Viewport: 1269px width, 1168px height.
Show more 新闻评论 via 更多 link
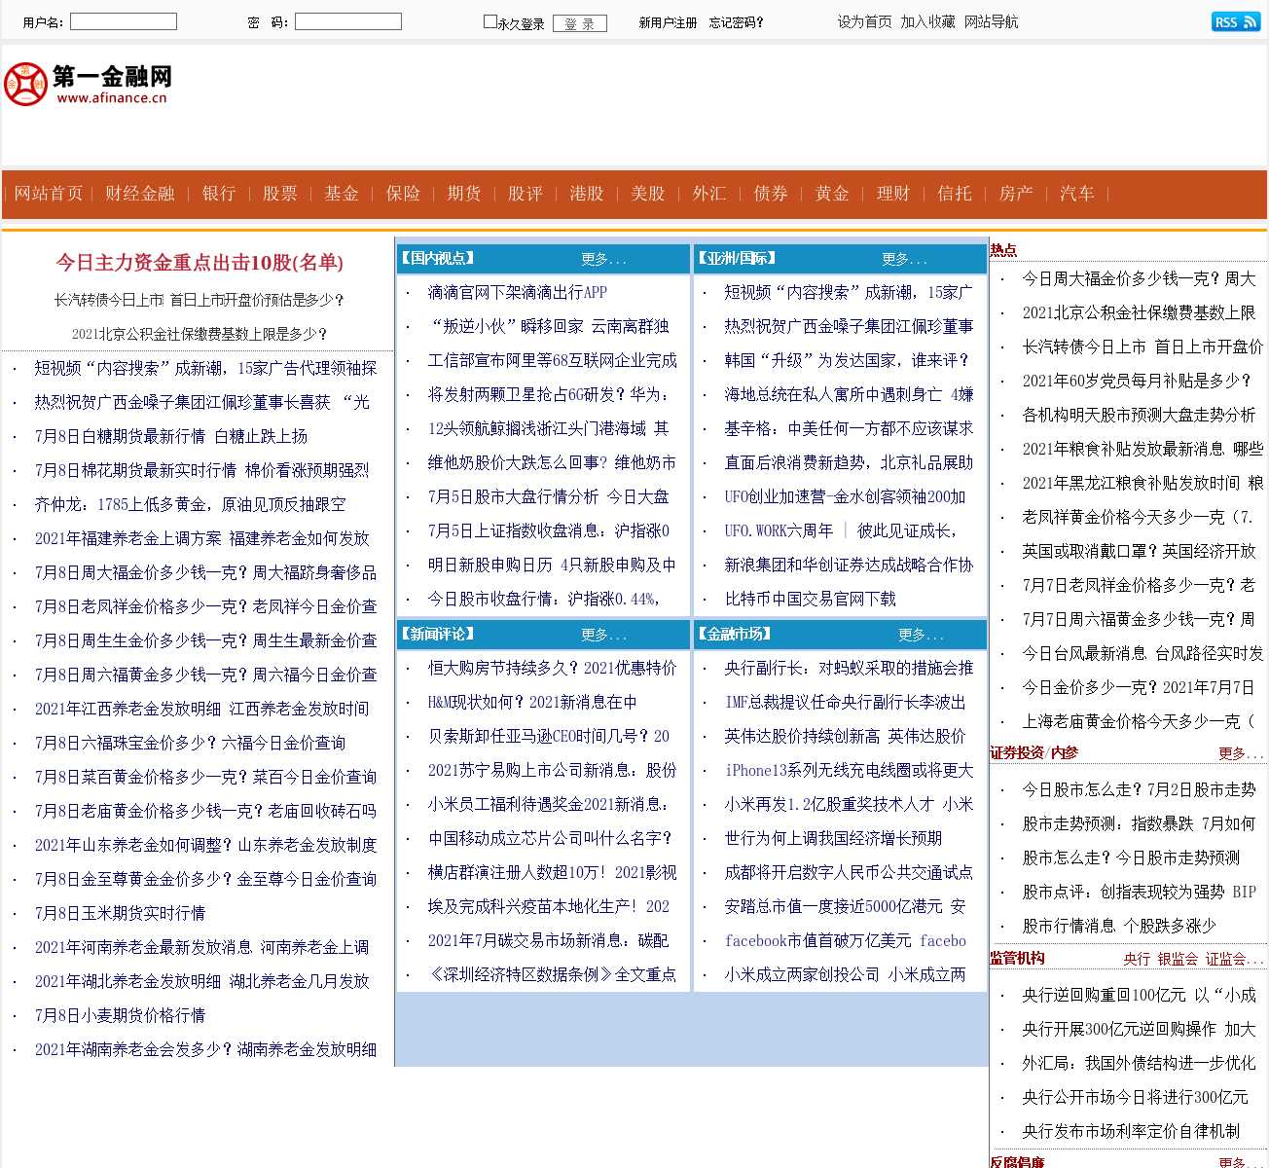coord(603,635)
